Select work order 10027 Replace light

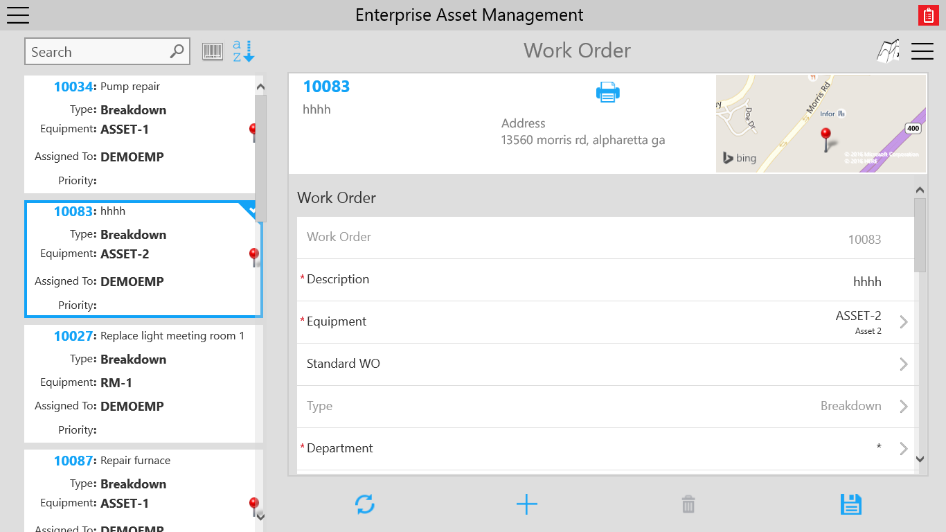(x=140, y=384)
